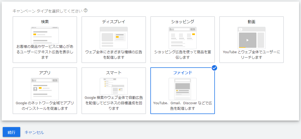Click the アプリ campaign illustration
This screenshot has height=139, width=301.
[x=45, y=89]
